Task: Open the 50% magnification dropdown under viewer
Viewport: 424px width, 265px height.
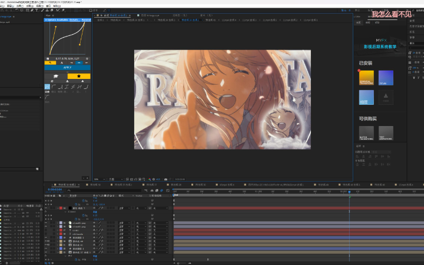Action: (x=100, y=179)
